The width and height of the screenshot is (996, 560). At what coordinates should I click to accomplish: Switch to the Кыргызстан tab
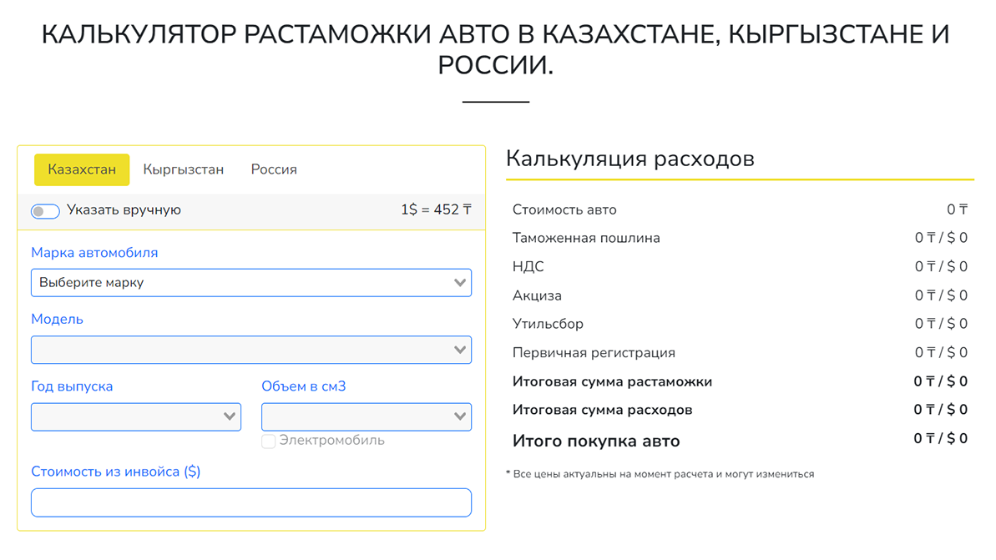pyautogui.click(x=183, y=169)
